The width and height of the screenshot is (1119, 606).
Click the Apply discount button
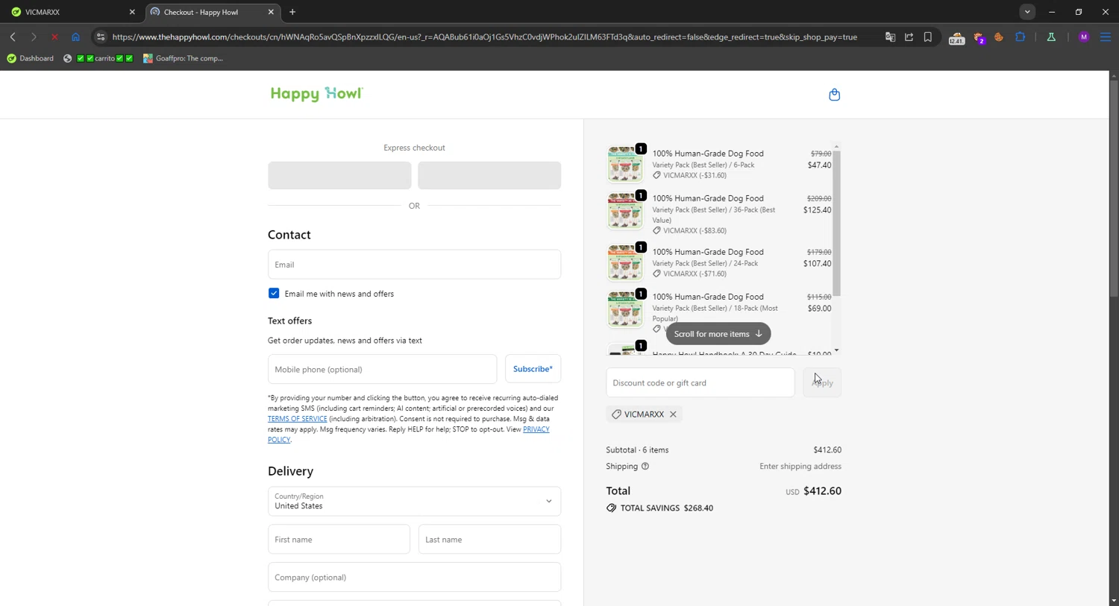pos(822,382)
